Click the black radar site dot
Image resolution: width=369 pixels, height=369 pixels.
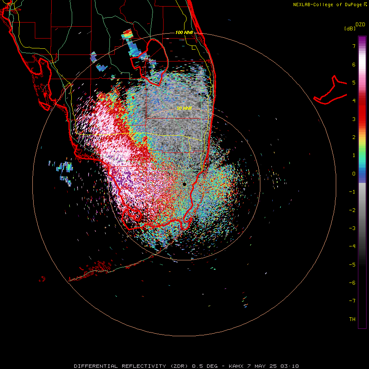click(184, 184)
